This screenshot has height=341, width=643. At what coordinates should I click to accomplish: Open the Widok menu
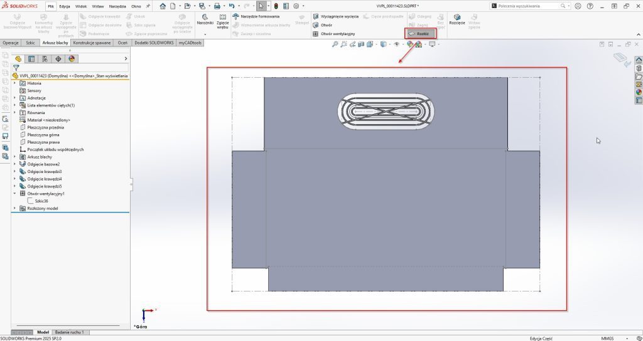click(x=81, y=6)
